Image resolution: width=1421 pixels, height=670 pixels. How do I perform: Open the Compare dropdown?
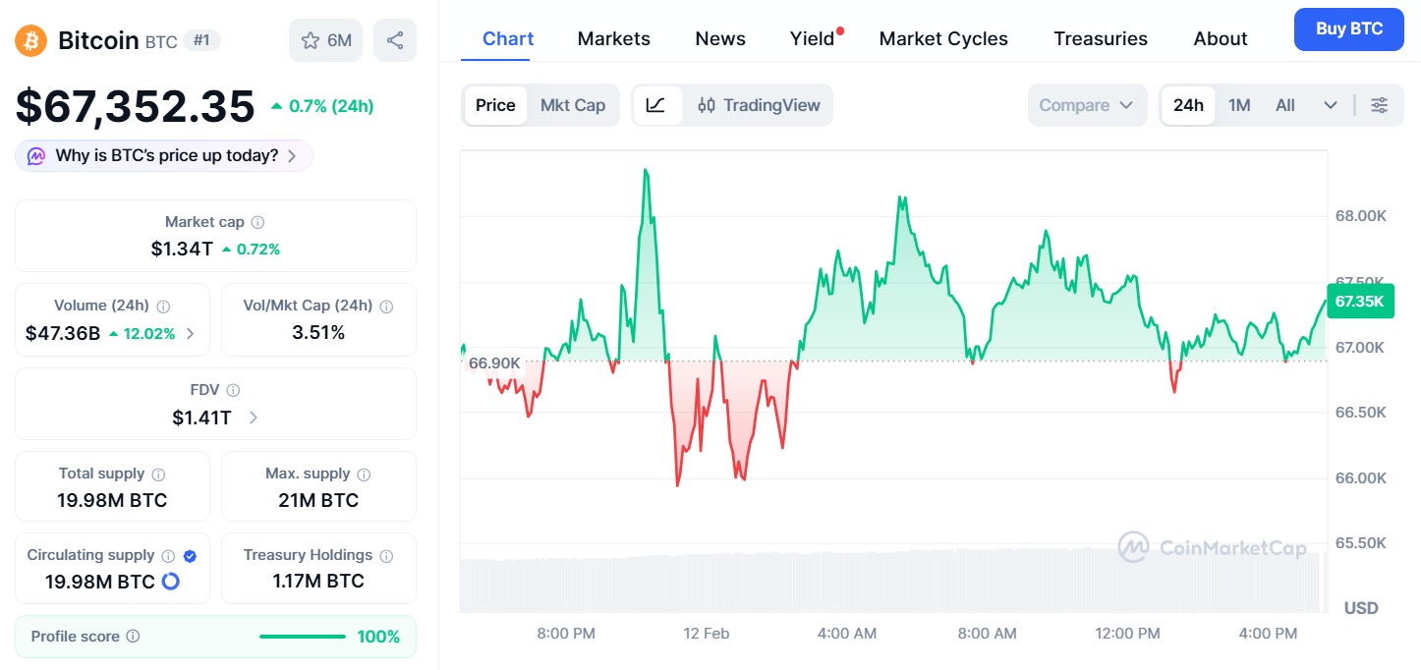coord(1086,105)
